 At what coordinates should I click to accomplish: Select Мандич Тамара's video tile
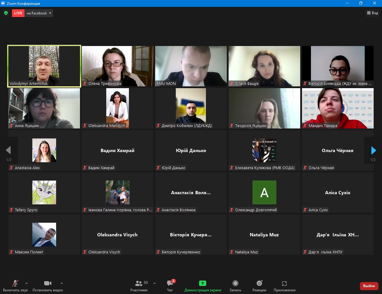[338, 108]
